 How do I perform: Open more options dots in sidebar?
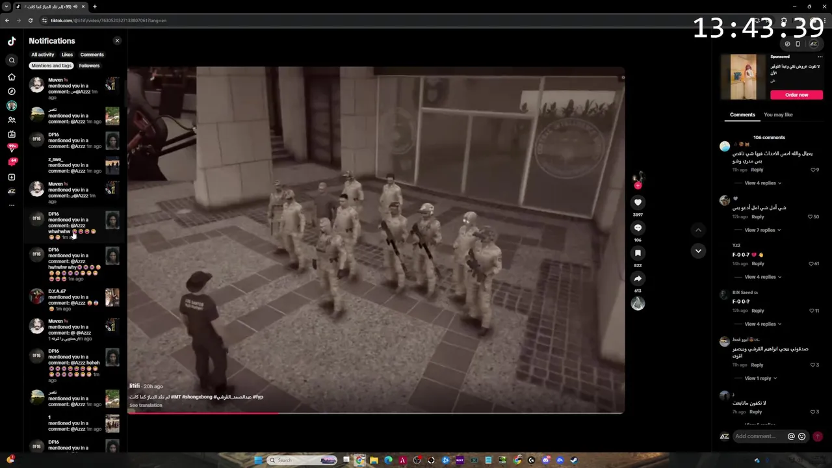(x=12, y=205)
